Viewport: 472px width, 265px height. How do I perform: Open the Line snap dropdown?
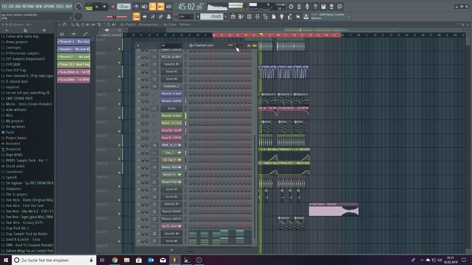coord(186,17)
